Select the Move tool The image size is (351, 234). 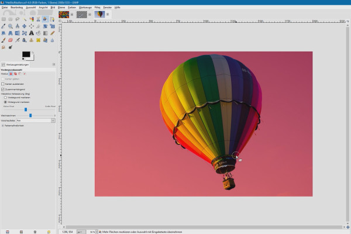pos(25,26)
